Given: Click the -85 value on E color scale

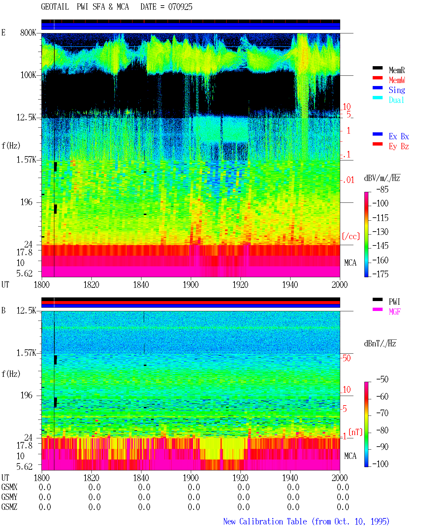Looking at the screenshot, I should click(x=382, y=190).
